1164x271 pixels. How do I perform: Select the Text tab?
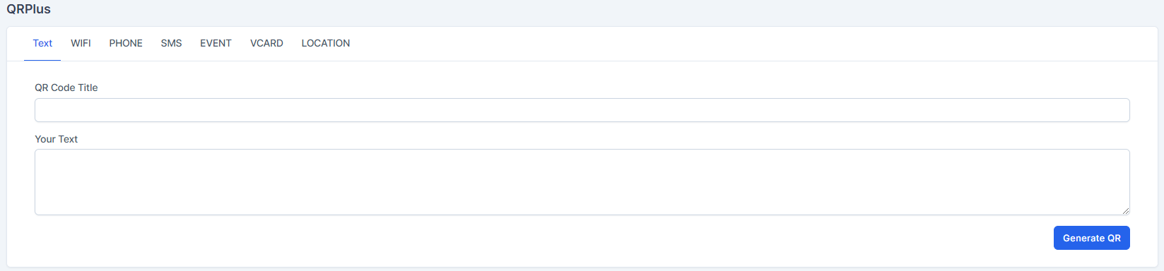[42, 43]
